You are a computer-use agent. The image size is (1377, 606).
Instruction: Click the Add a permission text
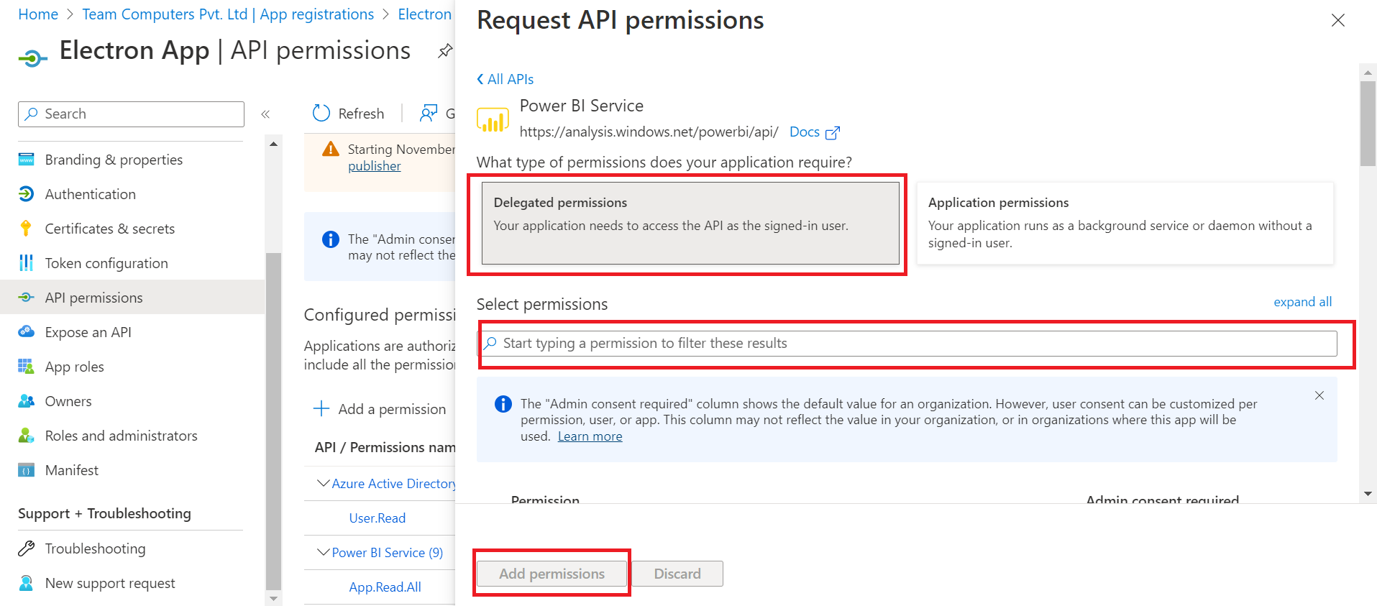tap(393, 409)
